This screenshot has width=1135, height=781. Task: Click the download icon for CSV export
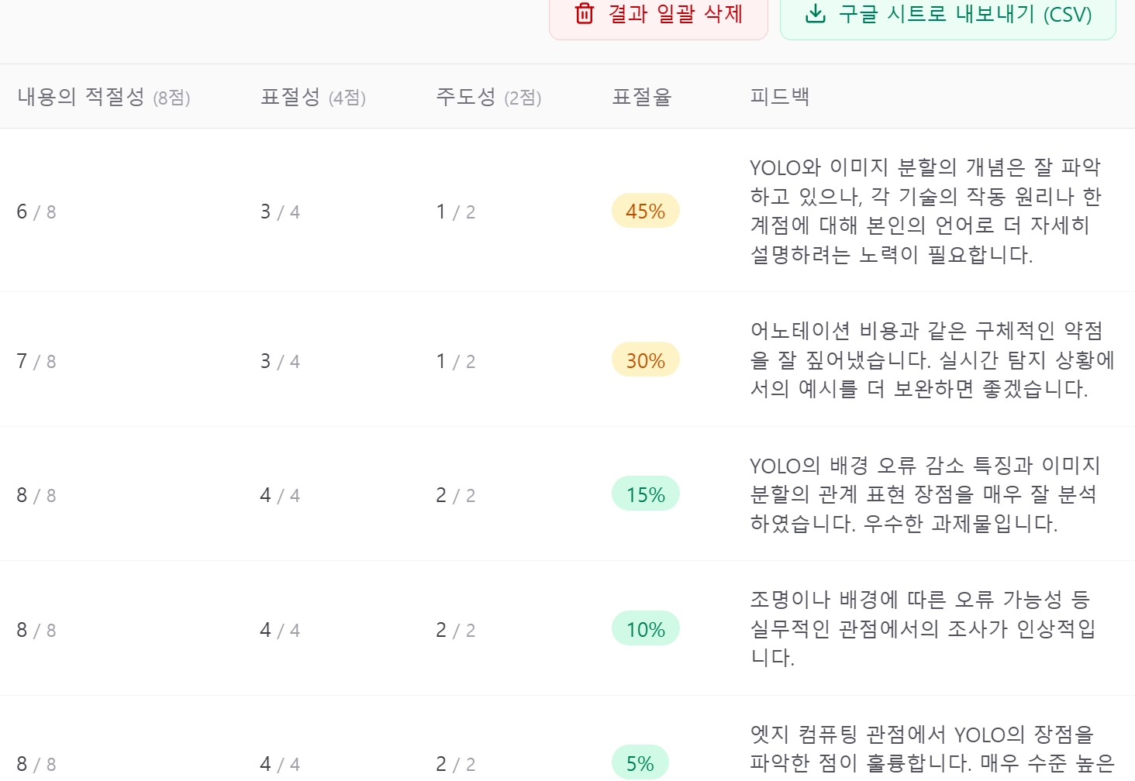(815, 14)
